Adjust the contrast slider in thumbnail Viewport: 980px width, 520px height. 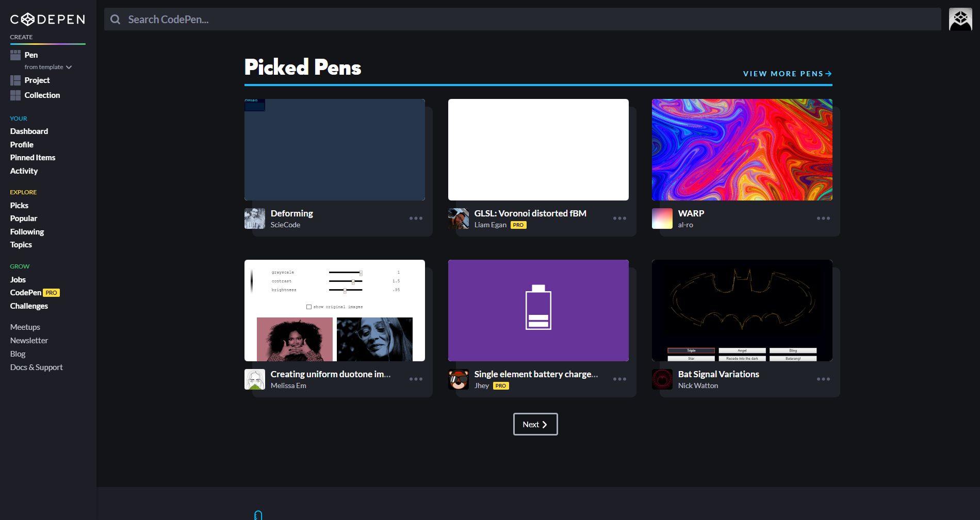click(346, 281)
